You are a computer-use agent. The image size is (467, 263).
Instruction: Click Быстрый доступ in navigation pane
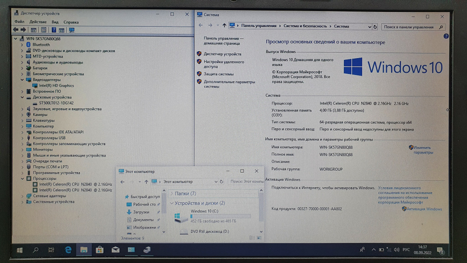click(x=145, y=197)
